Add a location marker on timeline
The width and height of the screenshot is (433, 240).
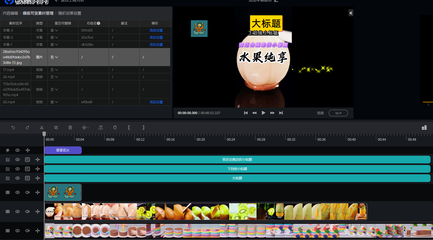pos(115,128)
